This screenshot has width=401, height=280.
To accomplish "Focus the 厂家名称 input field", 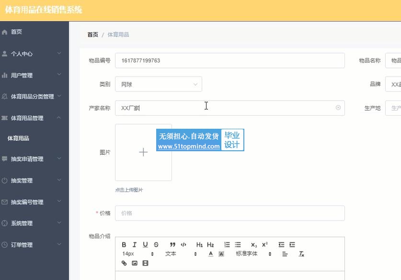I will pyautogui.click(x=230, y=108).
